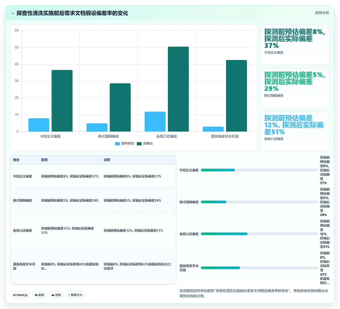This screenshot has height=309, width=340.
Task: Click the 字段定义偏差 progress bar
Action: tap(259, 170)
